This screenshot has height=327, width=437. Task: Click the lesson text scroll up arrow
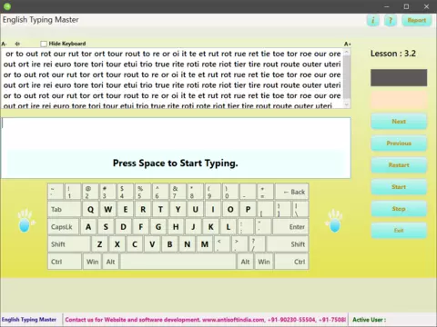[347, 52]
